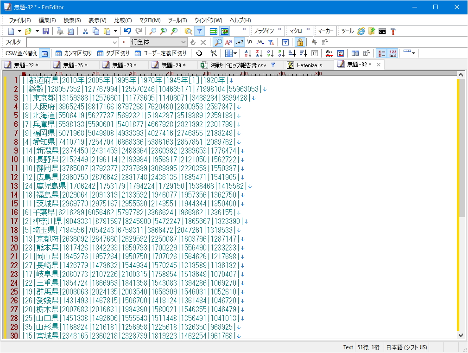The width and height of the screenshot is (468, 353).
Task: Click the CSV converter wand icon
Action: pyautogui.click(x=214, y=53)
